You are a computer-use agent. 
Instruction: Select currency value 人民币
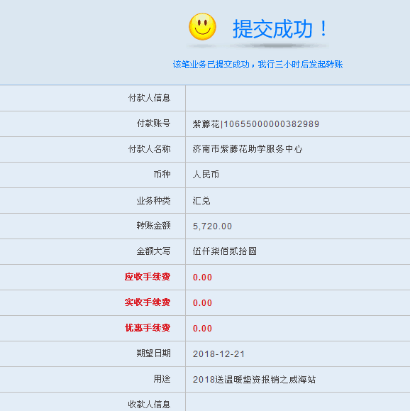pos(206,175)
